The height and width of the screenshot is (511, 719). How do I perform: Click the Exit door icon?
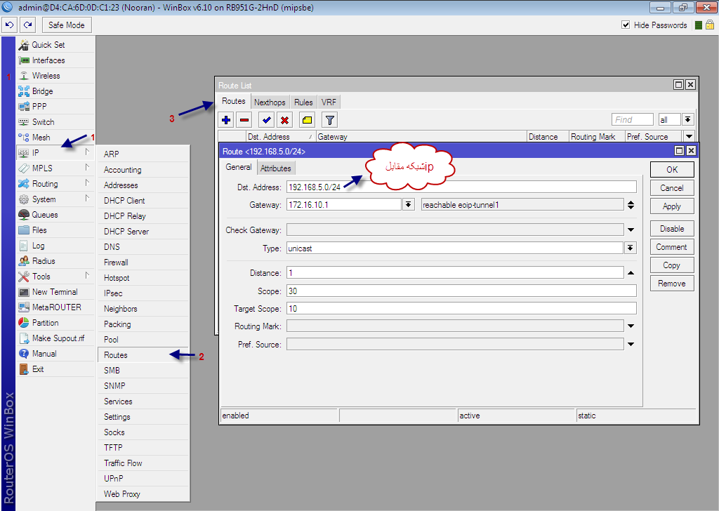click(24, 369)
